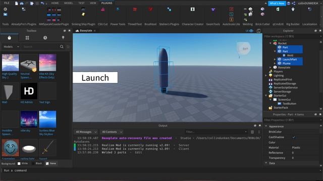Expand the Plome item arrow
This screenshot has width=323, height=181.
pyautogui.click(x=275, y=63)
